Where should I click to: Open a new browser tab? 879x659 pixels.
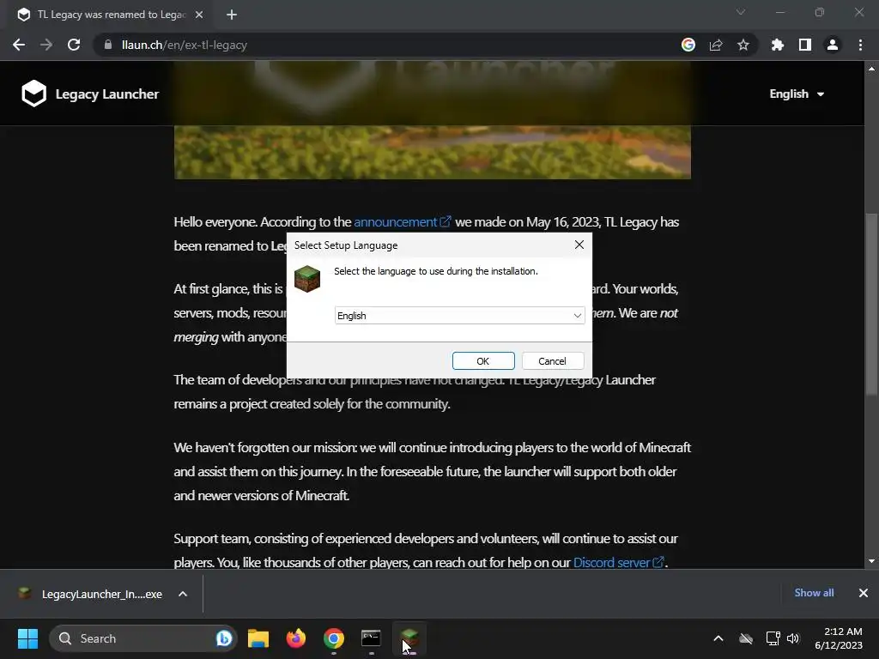[x=232, y=15]
